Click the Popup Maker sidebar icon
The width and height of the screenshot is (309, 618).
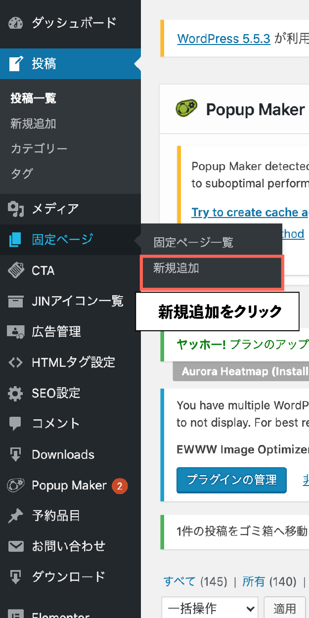[16, 486]
